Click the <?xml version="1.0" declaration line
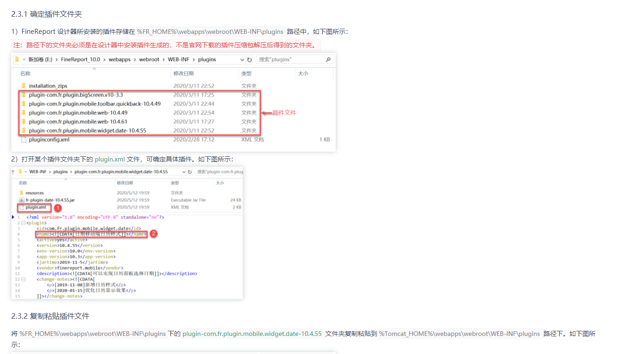This screenshot has height=354, width=626. click(95, 217)
